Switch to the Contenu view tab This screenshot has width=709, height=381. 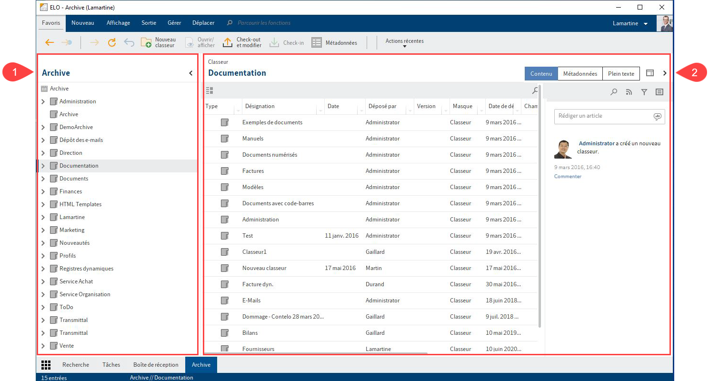[541, 74]
